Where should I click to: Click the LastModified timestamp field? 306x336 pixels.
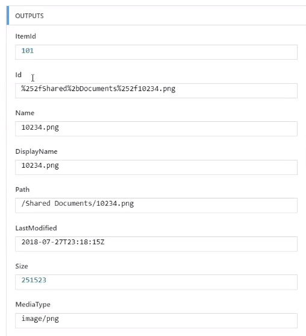[156, 244]
